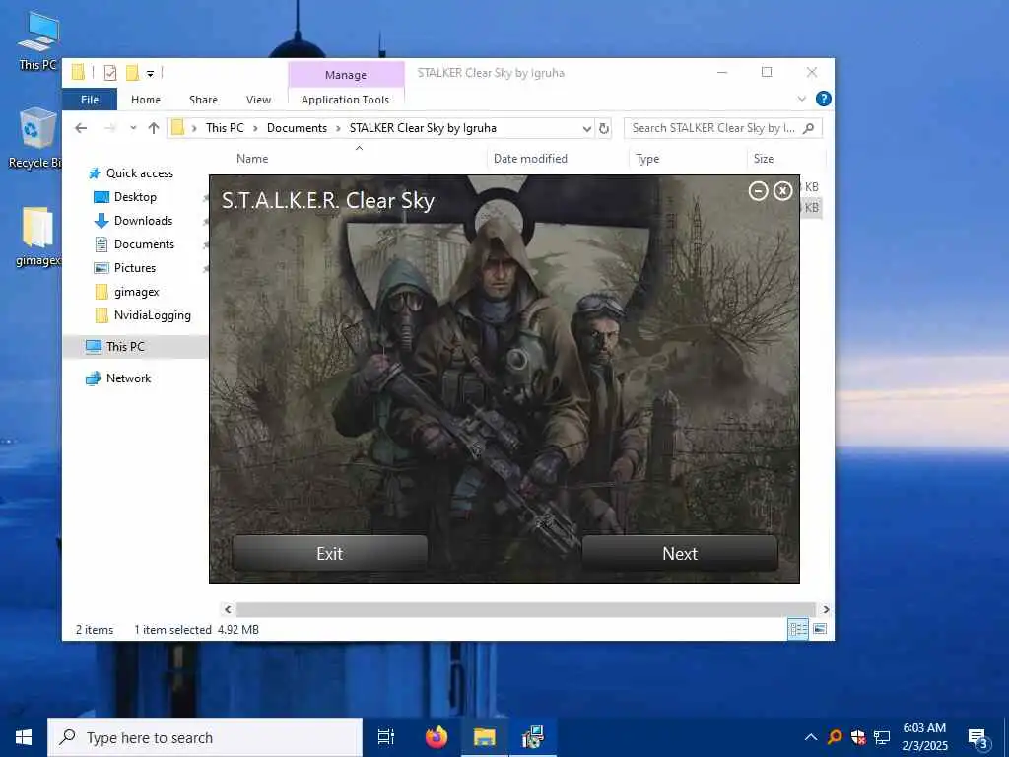
Task: Open Explorer help question mark icon
Action: tap(823, 100)
